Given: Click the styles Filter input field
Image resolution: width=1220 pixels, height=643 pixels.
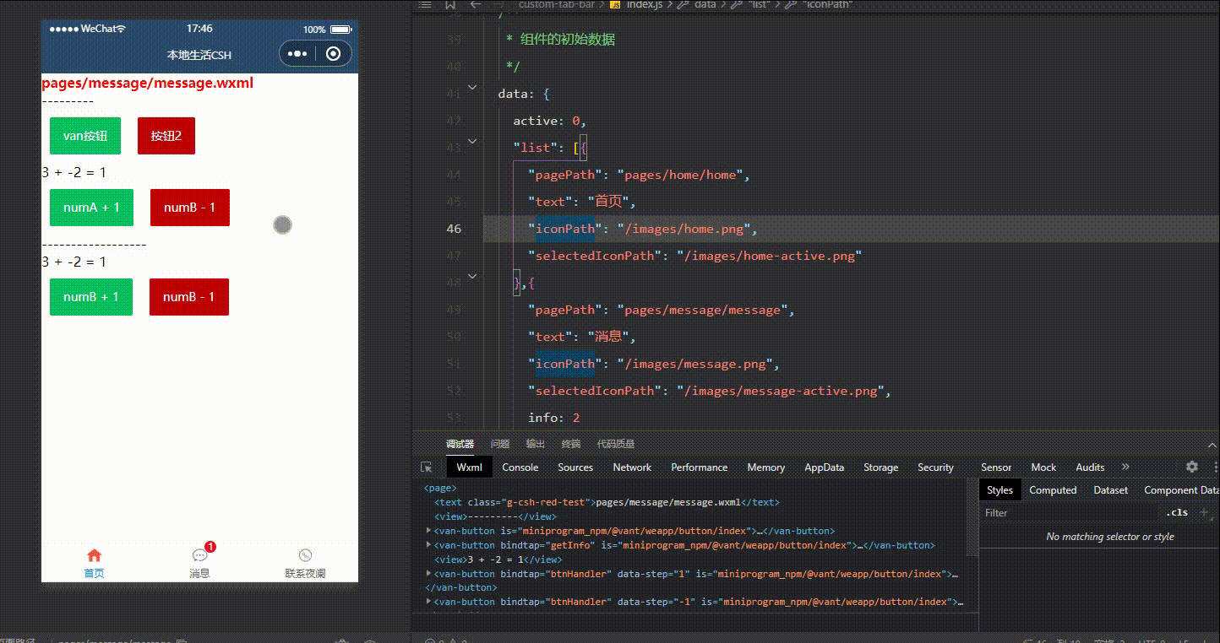Looking at the screenshot, I should pyautogui.click(x=1069, y=513).
